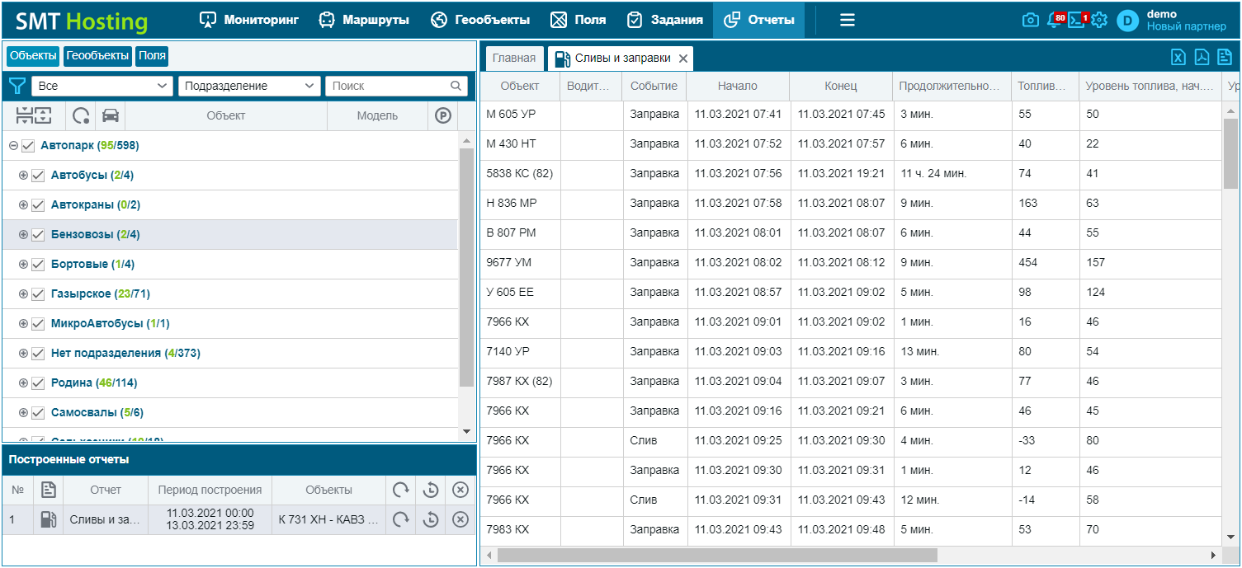Select the report cell М 605 УР
The width and height of the screenshot is (1242, 568).
520,115
